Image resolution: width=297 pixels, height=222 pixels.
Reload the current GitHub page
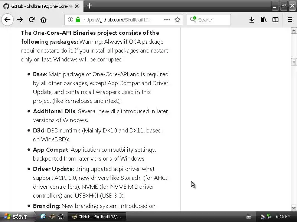coord(32,20)
